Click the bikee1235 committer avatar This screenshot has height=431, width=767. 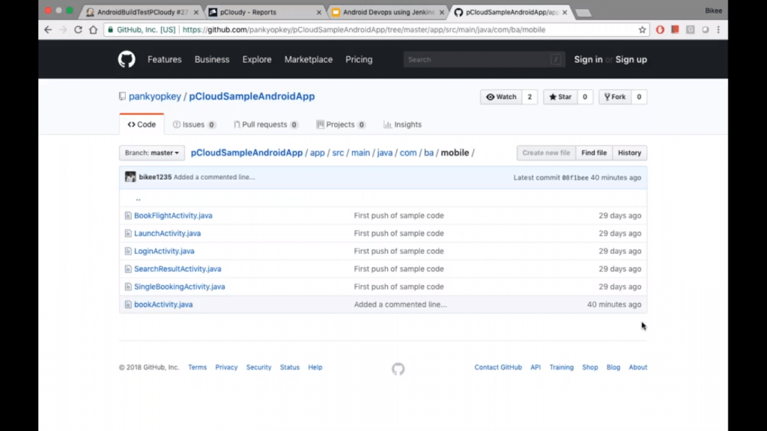coord(130,177)
